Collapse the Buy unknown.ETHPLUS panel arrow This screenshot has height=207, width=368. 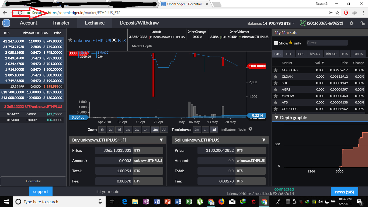point(161,140)
